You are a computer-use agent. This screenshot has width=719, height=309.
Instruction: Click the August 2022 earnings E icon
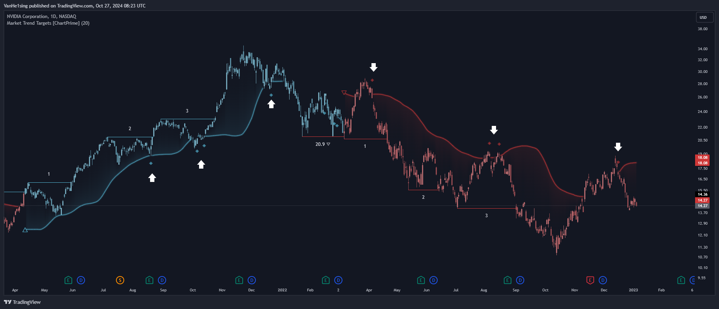[507, 280]
